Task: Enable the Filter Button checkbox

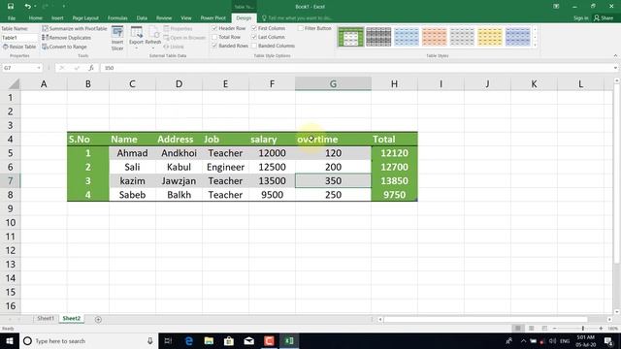Action: click(300, 28)
